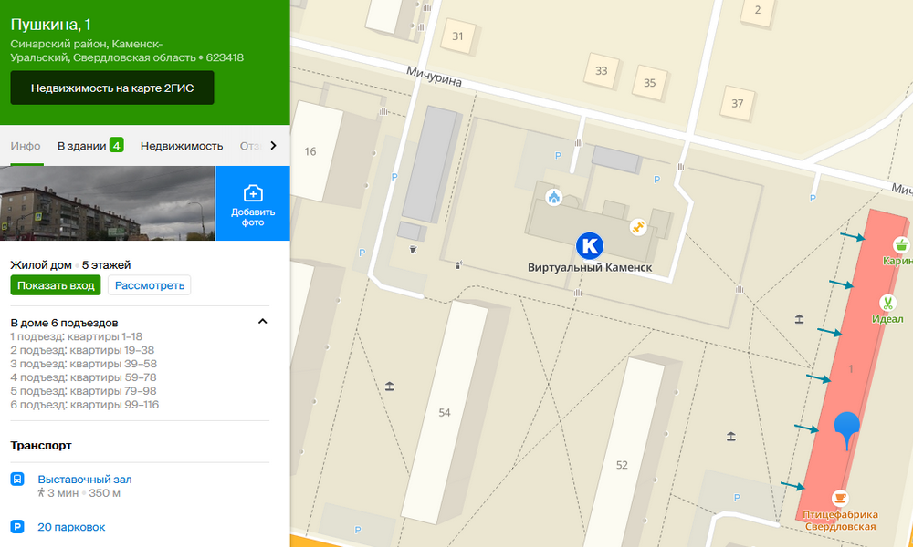The width and height of the screenshot is (913, 547).
Task: Click building number 37 on the map
Action: pyautogui.click(x=737, y=103)
